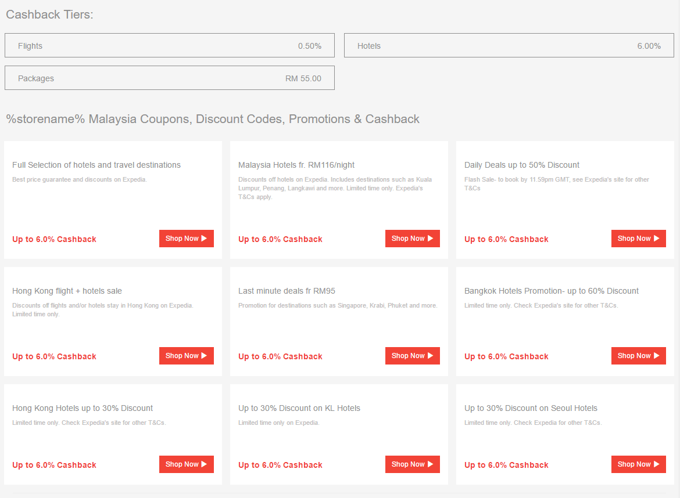Click 'Up to 6.0% Cashback' under Hong Kong Hotels 30%
This screenshot has width=680, height=498.
(x=54, y=465)
